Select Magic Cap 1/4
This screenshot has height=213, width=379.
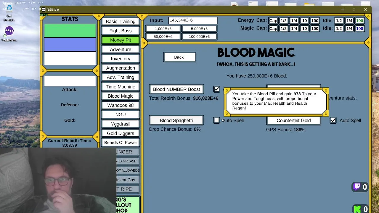(294, 28)
